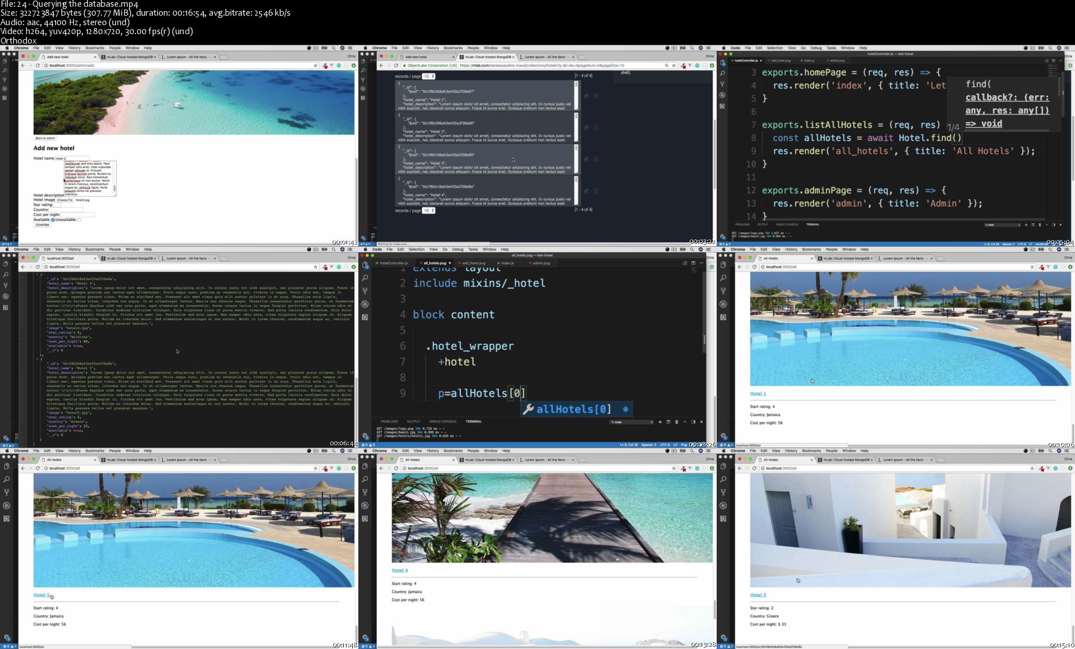Click edit icon beside Hotel 4 record
1075x649 pixels.
[x=586, y=191]
